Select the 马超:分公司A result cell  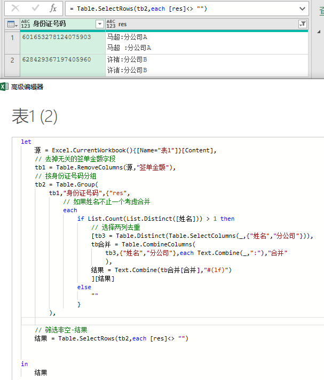[x=207, y=43]
